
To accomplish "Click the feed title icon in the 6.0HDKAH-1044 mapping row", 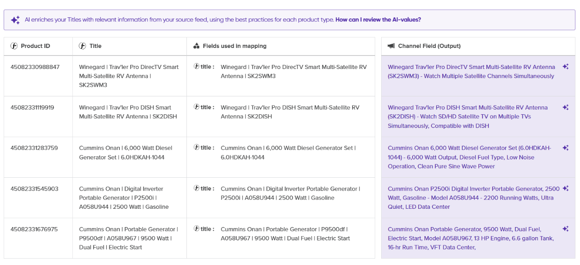I will (197, 148).
